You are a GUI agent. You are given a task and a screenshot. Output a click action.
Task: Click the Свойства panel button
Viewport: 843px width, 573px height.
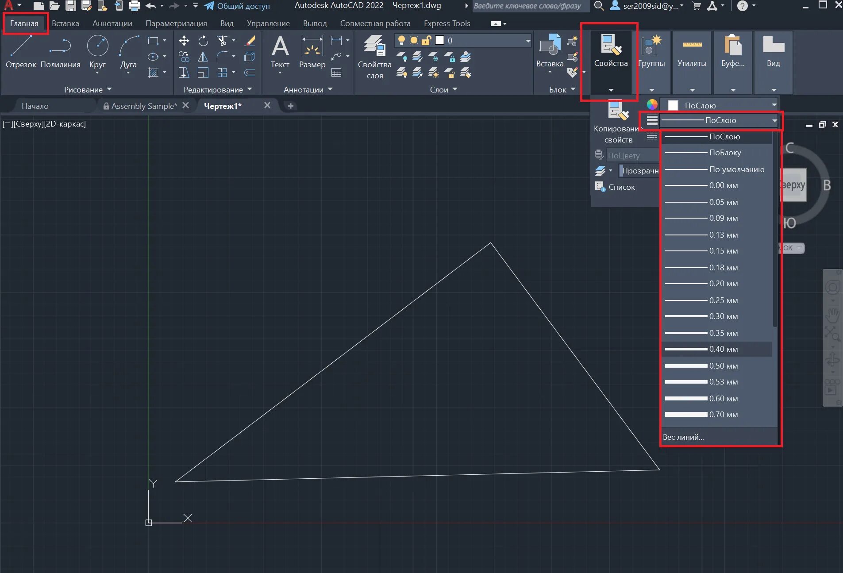tap(611, 62)
